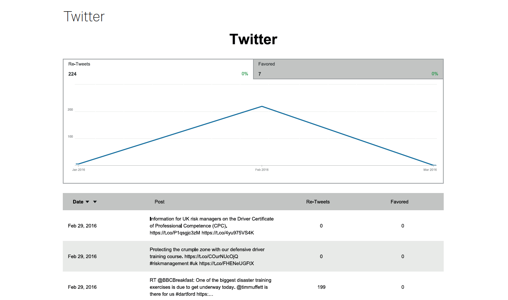Click the Mar 2016 axis label
The width and height of the screenshot is (508, 300).
pyautogui.click(x=430, y=170)
